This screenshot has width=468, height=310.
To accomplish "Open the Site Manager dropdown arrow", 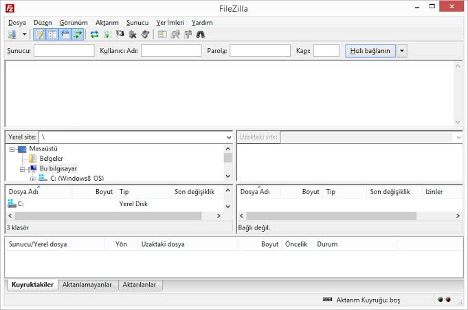I will (25, 34).
